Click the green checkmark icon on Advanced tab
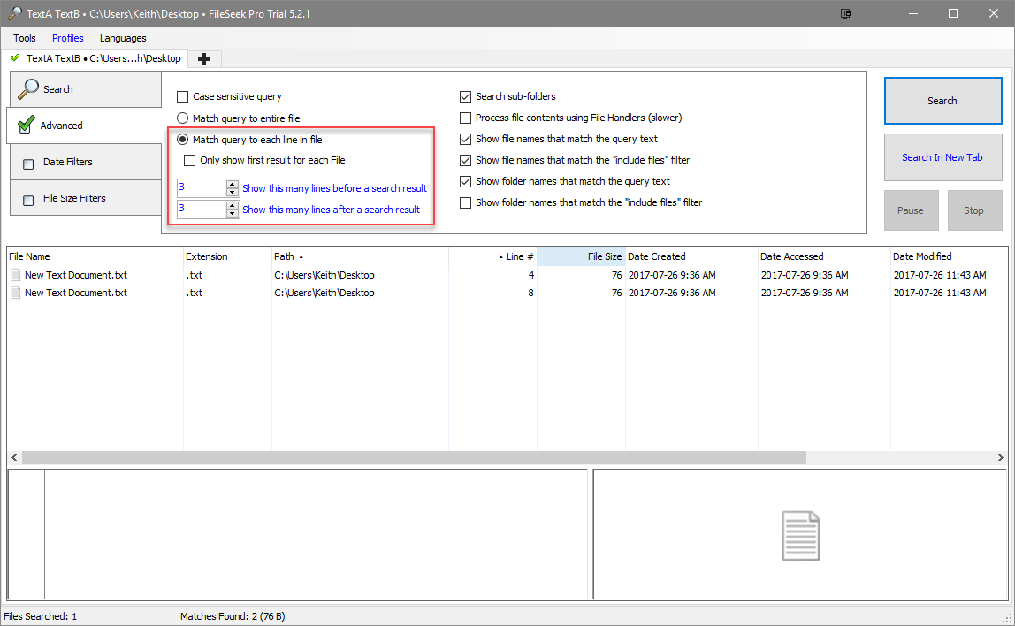Screen dimensions: 1015x626 [x=27, y=125]
